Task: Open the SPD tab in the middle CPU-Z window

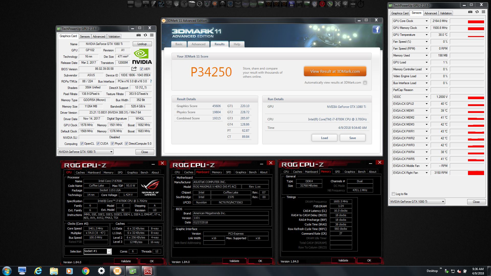Action: pyautogui.click(x=229, y=172)
